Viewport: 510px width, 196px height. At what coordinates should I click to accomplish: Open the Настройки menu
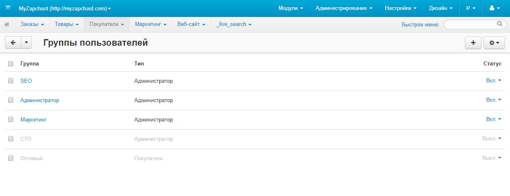[401, 8]
